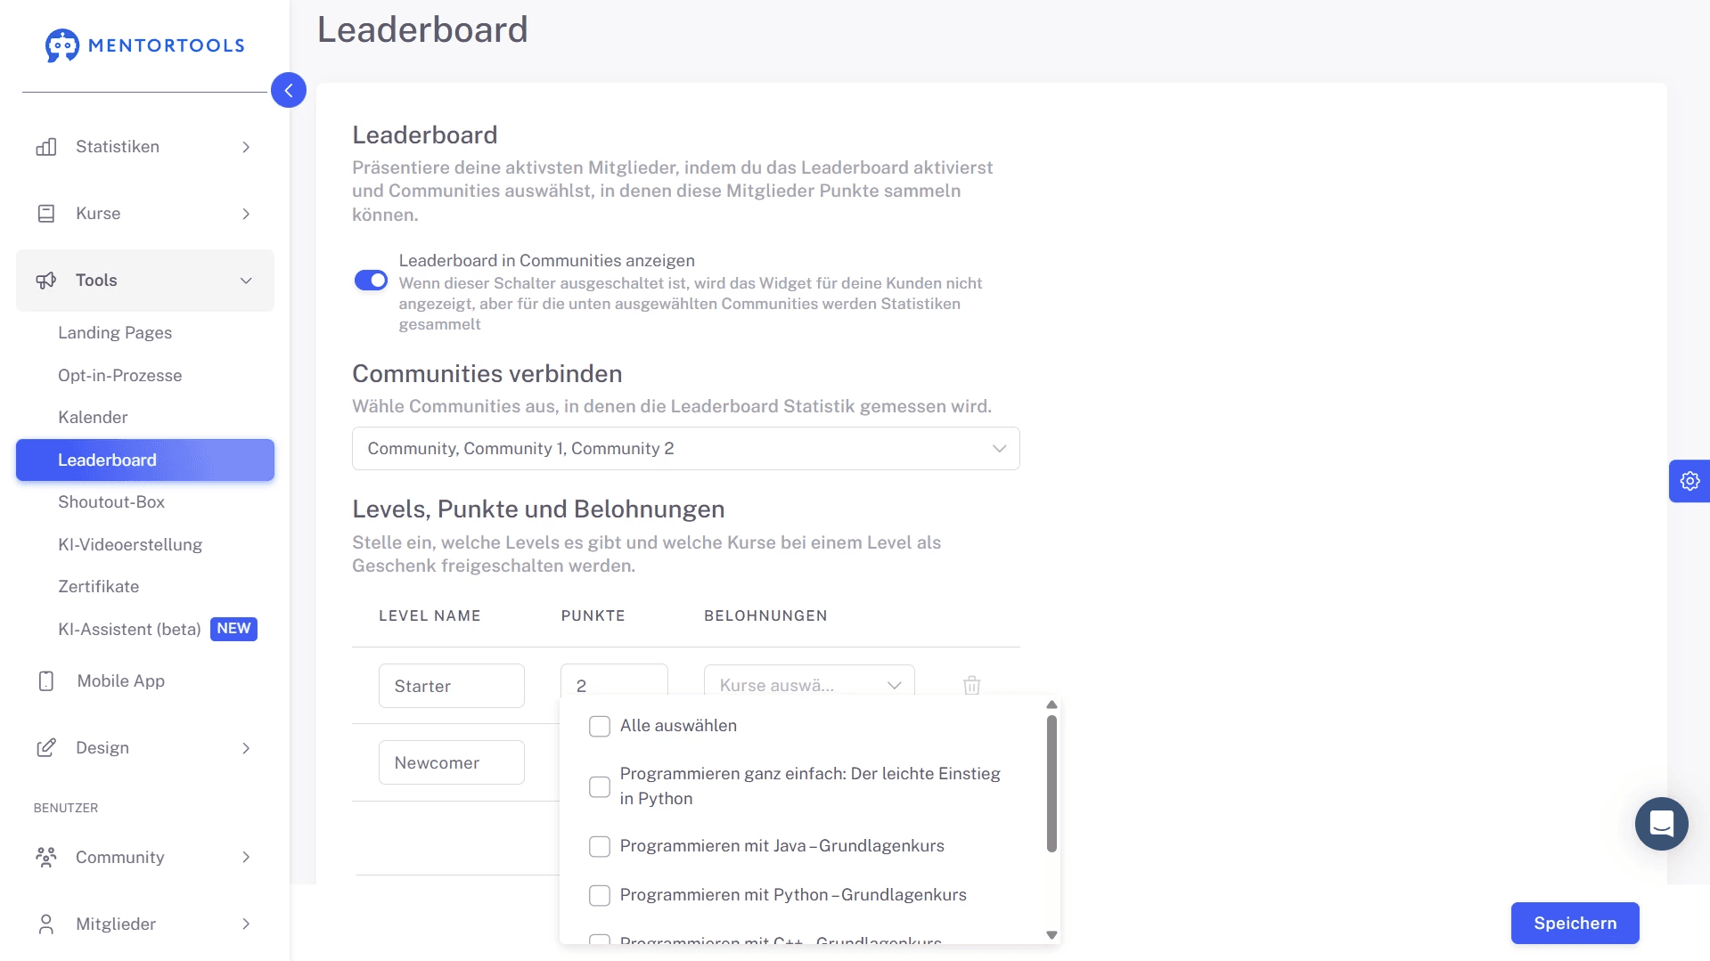This screenshot has height=961, width=1710.
Task: Select the Programmieren mit Java Grundlagenkurs checkbox
Action: 599,846
